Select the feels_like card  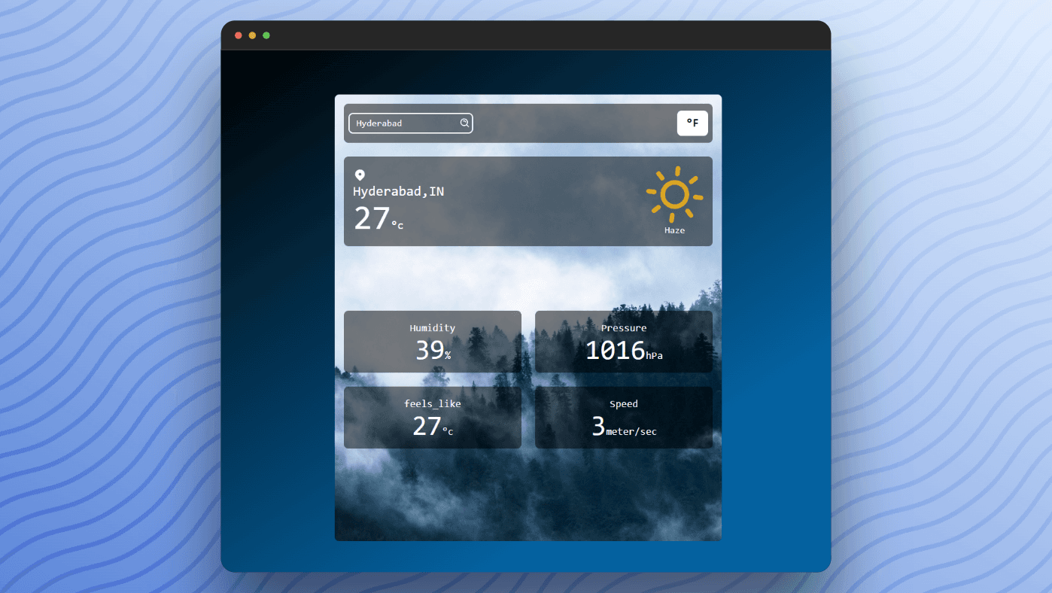(x=432, y=417)
